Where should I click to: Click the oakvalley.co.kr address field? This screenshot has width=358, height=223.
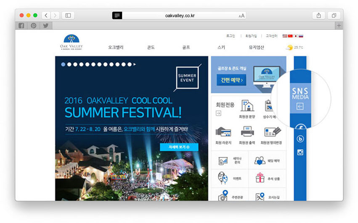[180, 16]
